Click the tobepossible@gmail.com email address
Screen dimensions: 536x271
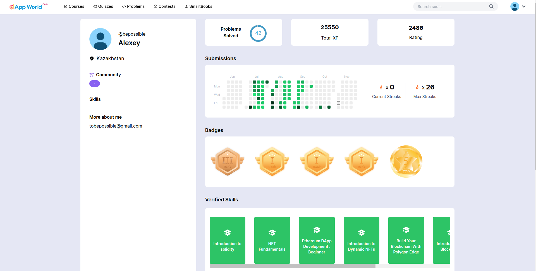click(x=116, y=126)
